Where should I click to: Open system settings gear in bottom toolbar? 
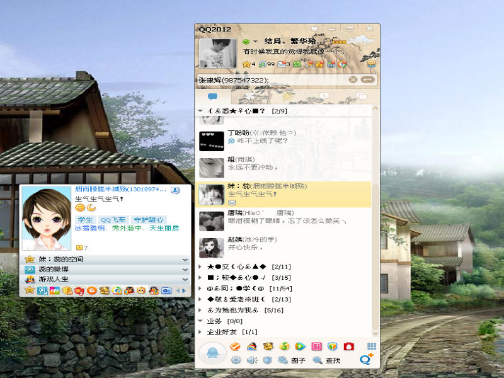[x=236, y=360]
